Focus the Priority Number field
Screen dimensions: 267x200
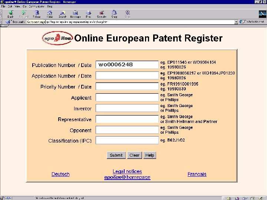(127, 86)
